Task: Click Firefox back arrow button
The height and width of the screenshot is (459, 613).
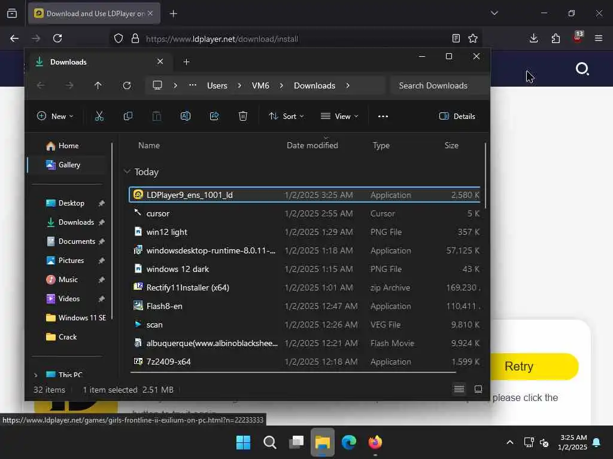Action: click(x=14, y=38)
